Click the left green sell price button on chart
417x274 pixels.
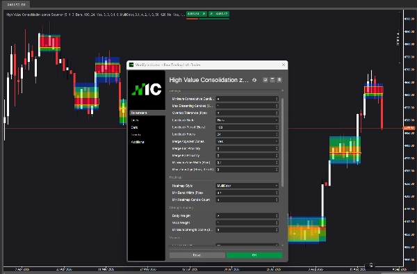(x=196, y=14)
